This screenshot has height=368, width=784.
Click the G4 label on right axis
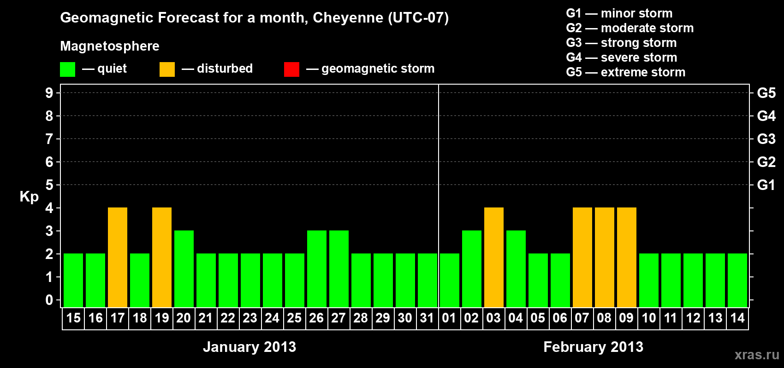coord(766,116)
